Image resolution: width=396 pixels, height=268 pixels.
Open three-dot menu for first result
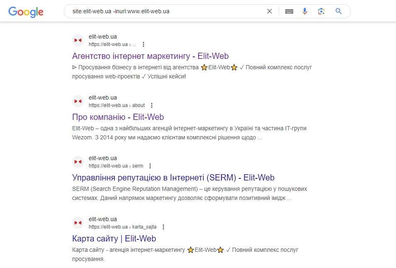click(x=143, y=44)
